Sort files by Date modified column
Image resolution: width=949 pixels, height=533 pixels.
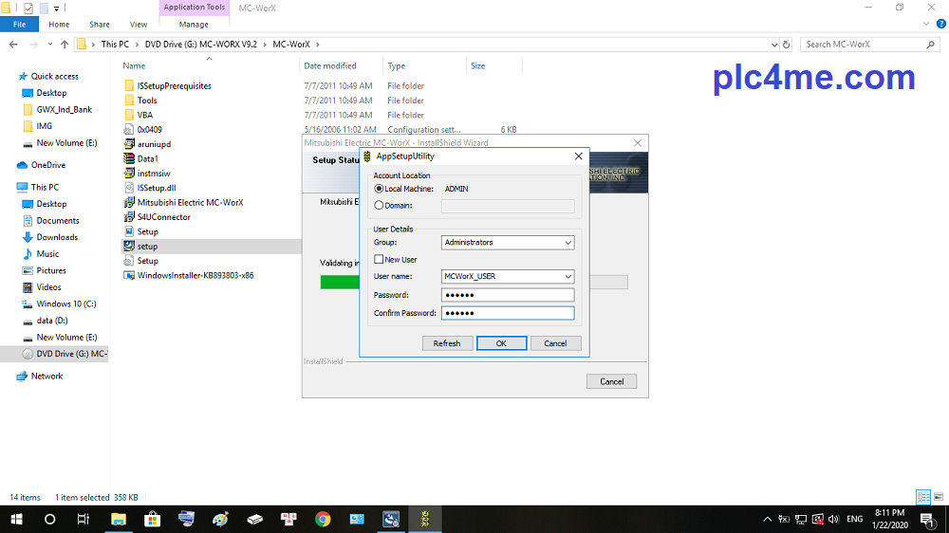[x=330, y=66]
